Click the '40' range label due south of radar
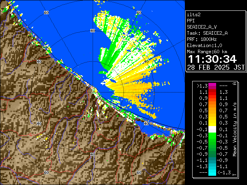This screenshot has height=185, width=247. [x=93, y=154]
